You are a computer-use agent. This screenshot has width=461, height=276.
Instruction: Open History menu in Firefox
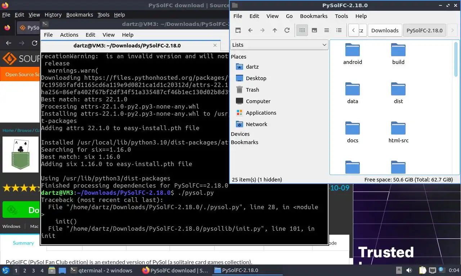[x=53, y=15]
